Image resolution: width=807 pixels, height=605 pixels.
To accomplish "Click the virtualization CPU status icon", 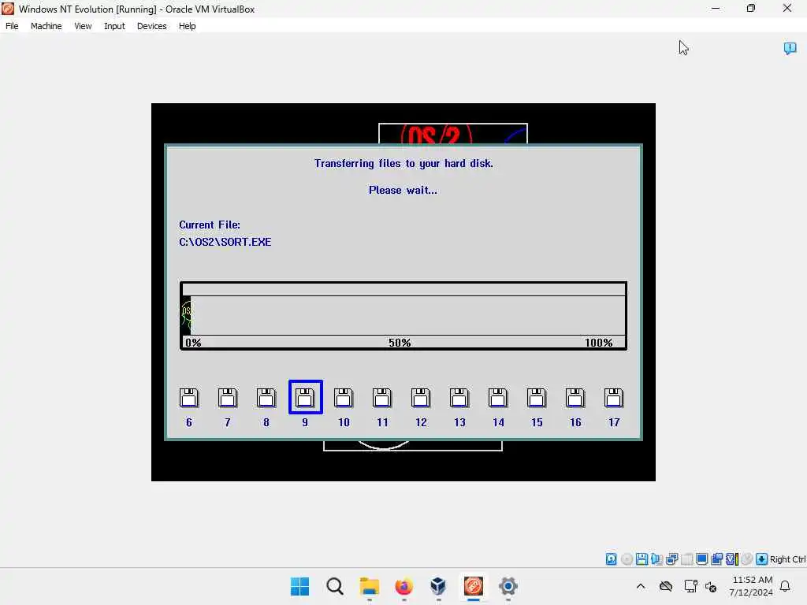I will click(x=732, y=559).
